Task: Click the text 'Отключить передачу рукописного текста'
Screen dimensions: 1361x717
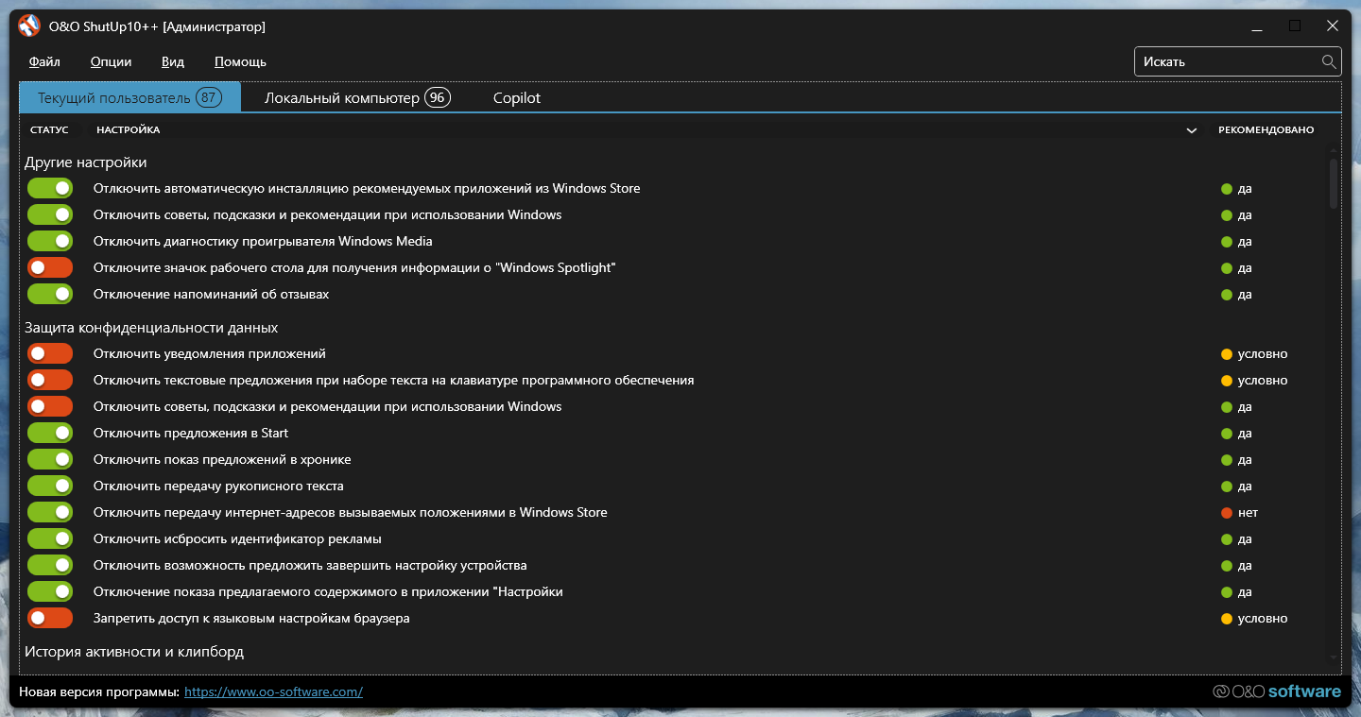Action: (x=218, y=486)
